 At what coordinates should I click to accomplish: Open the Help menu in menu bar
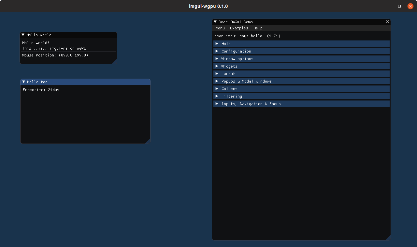(x=258, y=28)
